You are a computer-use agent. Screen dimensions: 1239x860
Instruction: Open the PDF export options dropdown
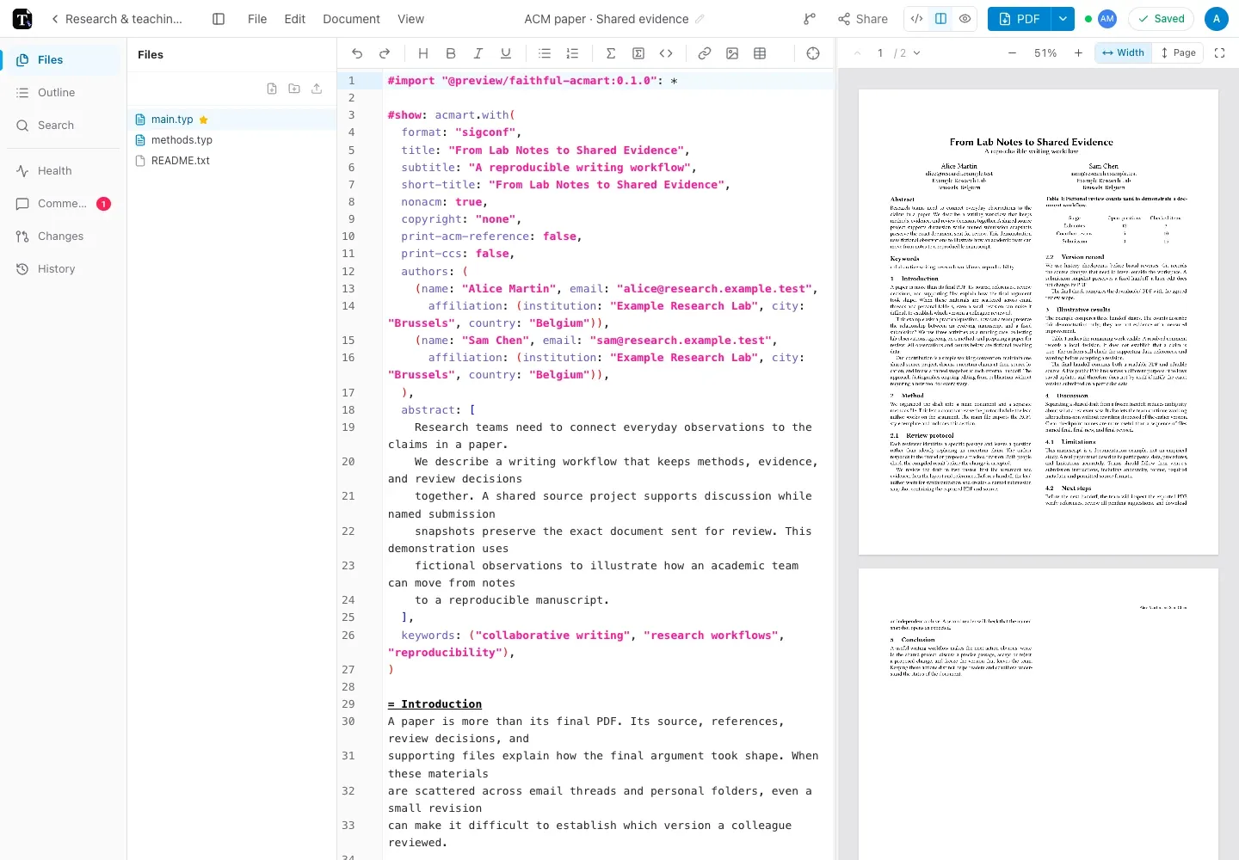pos(1063,19)
